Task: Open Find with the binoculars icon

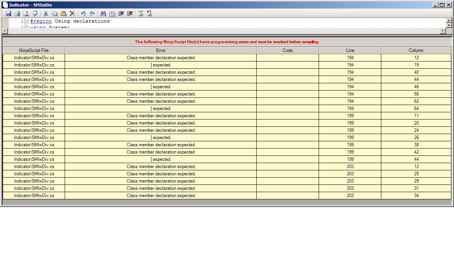Action: coord(103,13)
